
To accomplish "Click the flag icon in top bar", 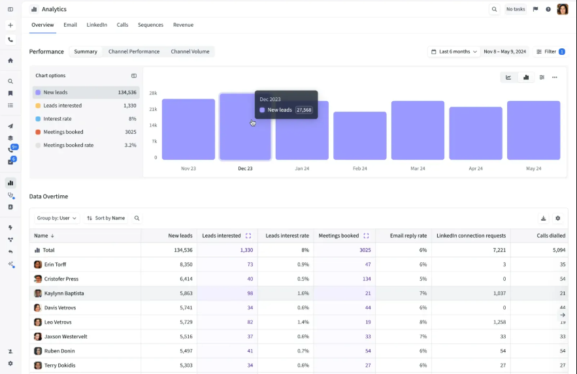I will pyautogui.click(x=536, y=9).
